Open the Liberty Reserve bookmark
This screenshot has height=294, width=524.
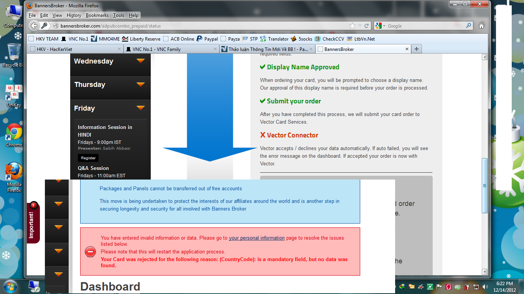tap(142, 39)
